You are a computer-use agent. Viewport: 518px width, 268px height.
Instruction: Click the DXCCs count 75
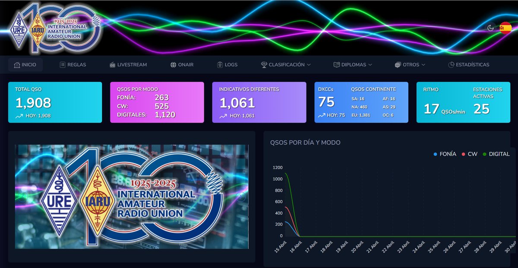(x=326, y=102)
